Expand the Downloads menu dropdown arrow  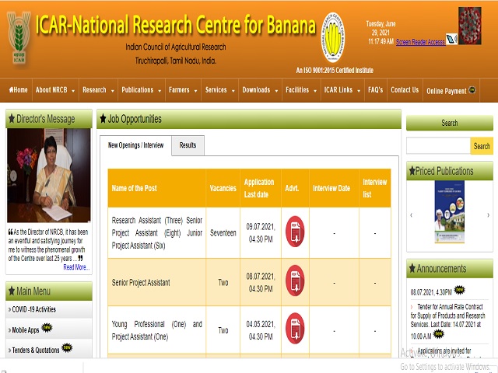tap(276, 91)
